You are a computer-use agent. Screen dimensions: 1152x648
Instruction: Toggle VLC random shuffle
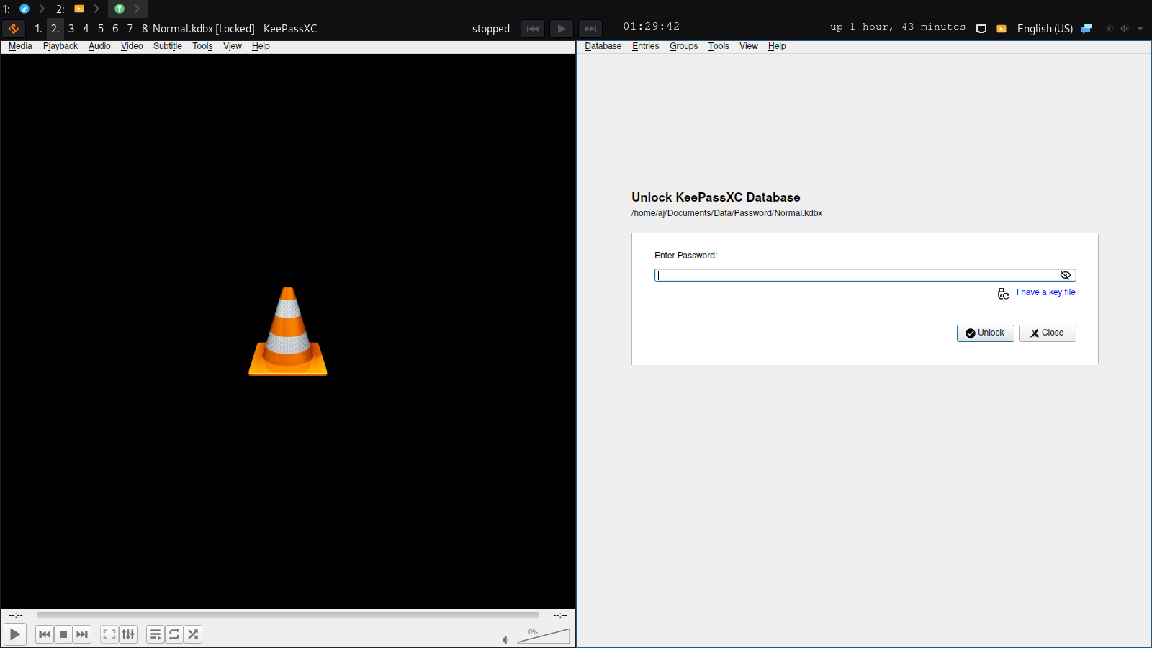(193, 634)
